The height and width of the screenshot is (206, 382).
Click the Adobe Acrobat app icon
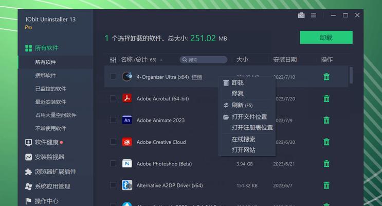click(x=127, y=98)
